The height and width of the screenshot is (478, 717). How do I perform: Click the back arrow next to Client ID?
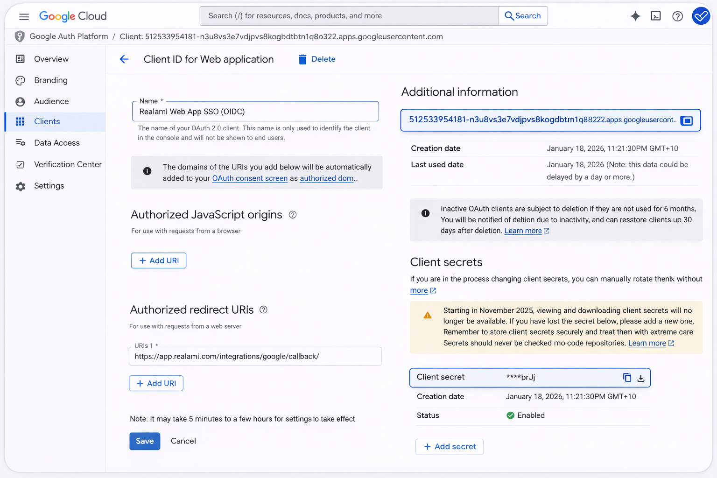pos(124,59)
